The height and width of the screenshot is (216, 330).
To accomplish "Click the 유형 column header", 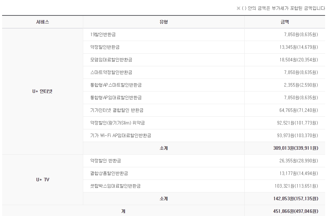I will 164,22.
